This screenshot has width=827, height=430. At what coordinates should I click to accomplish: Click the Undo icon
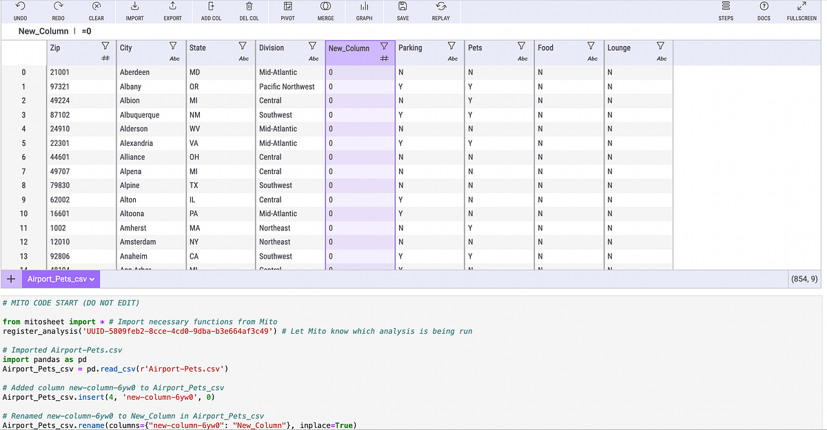point(20,12)
